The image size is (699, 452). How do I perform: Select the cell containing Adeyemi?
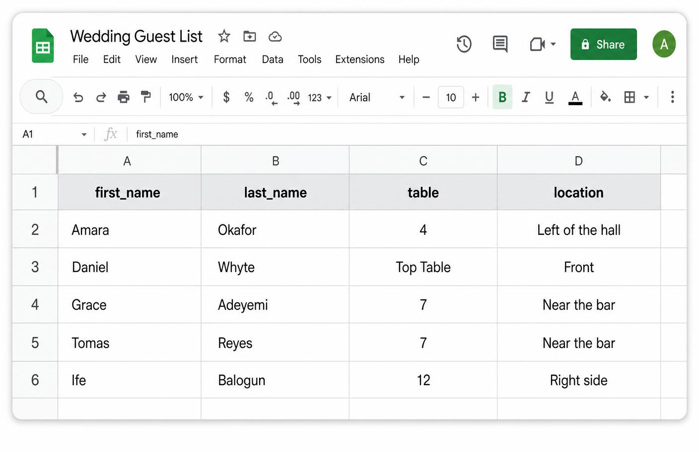click(275, 305)
